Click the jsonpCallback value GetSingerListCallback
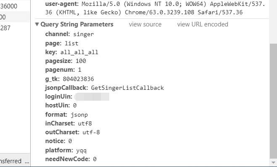 pyautogui.click(x=127, y=88)
